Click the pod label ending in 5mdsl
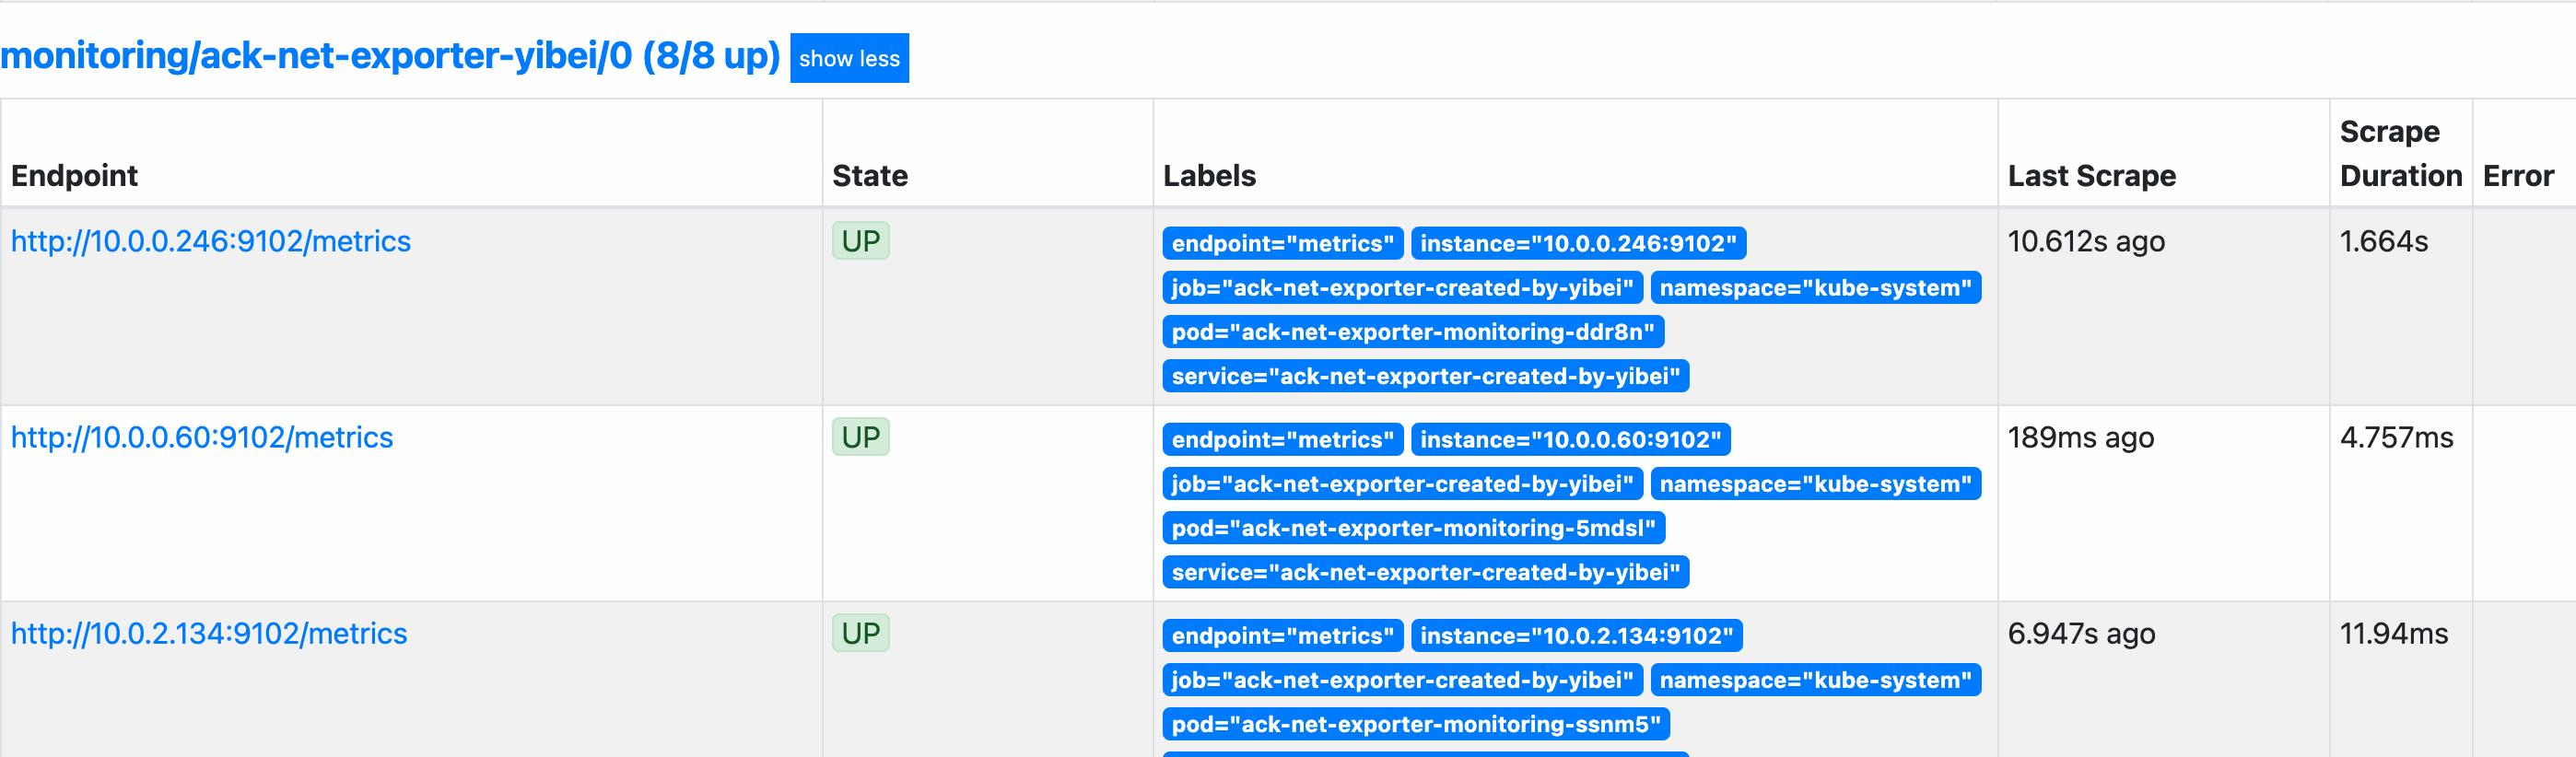 (1413, 528)
